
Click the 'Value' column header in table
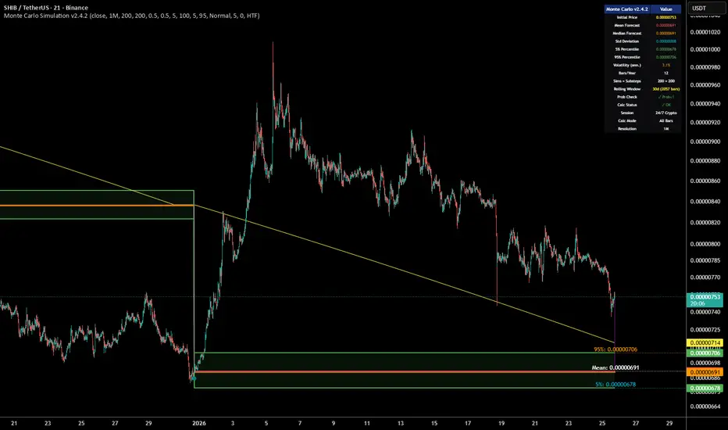point(666,9)
